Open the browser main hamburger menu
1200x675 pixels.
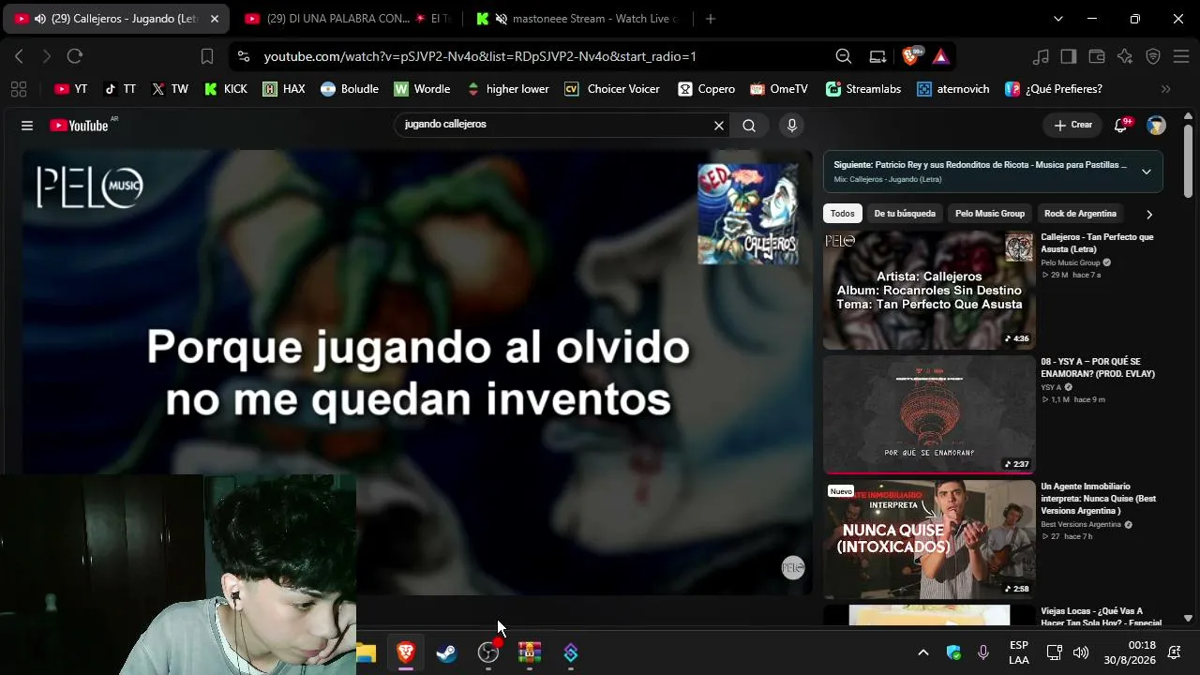click(x=1181, y=56)
